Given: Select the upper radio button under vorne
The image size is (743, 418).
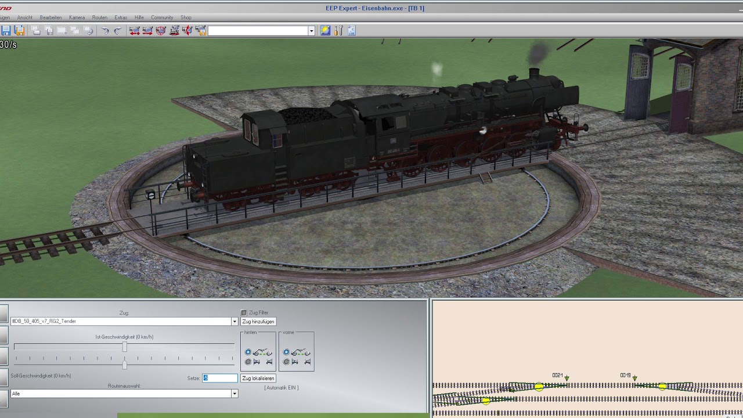Looking at the screenshot, I should (286, 352).
